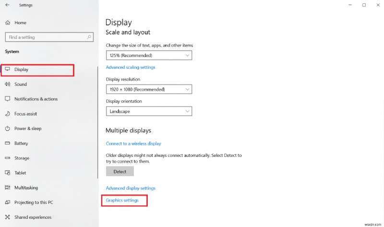Screen dimensions: 384x227
Task: Click the Power & sleep icon
Action: pos(7,129)
